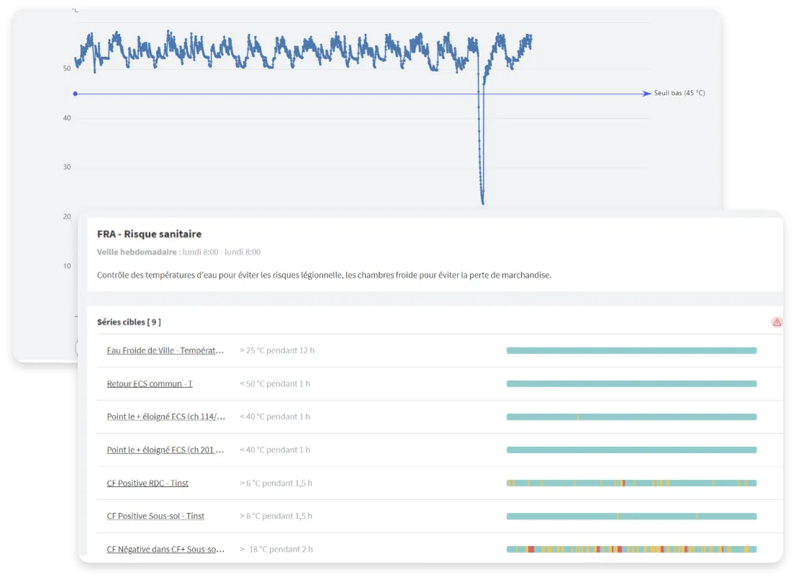Click the Séries cibles [ 9 ] header
The height and width of the screenshot is (580, 796).
click(129, 322)
